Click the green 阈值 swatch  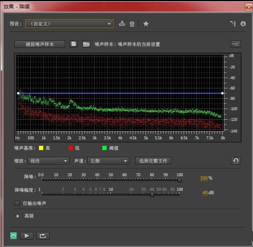pyautogui.click(x=104, y=148)
